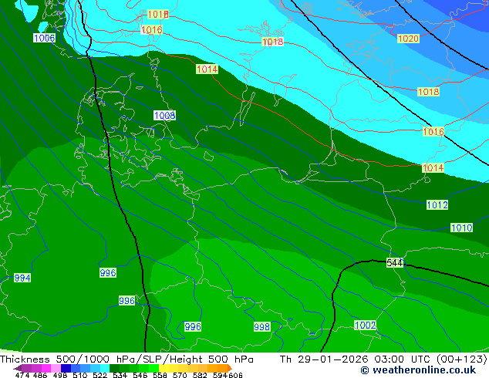Click the orange right arrow end of legend
Viewport: 489px width, 378px height.
tap(230, 368)
